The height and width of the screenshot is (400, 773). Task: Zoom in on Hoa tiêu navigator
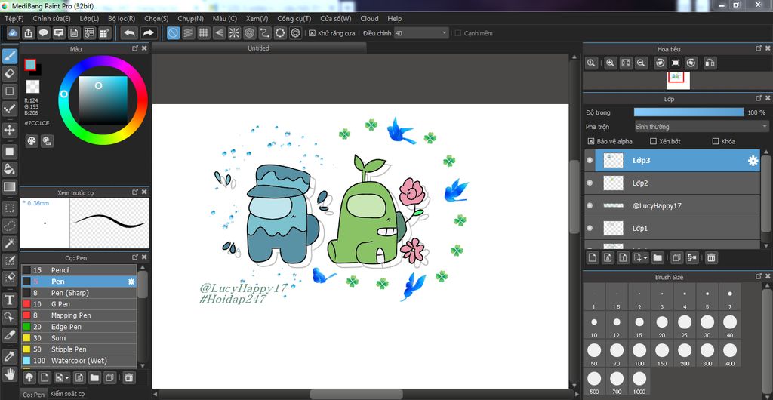[610, 63]
